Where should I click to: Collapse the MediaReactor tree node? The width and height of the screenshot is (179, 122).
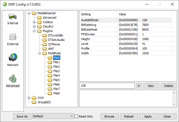pos(29,13)
